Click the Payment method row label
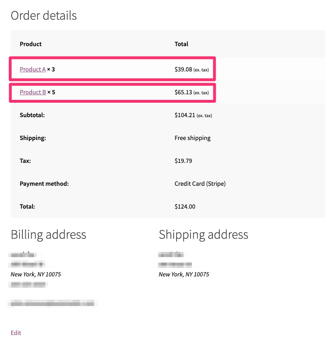The width and height of the screenshot is (333, 339). coord(44,184)
